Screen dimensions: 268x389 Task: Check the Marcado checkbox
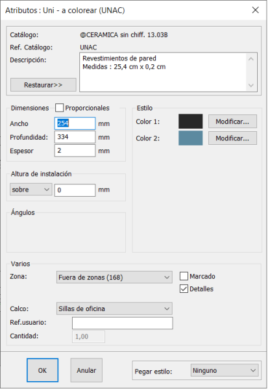click(x=184, y=276)
